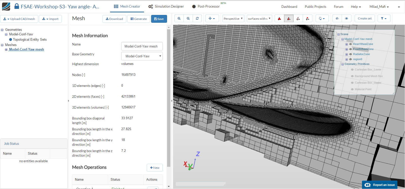The width and height of the screenshot is (405, 189).
Task: Click the zoom in magnifier icon
Action: [179, 18]
